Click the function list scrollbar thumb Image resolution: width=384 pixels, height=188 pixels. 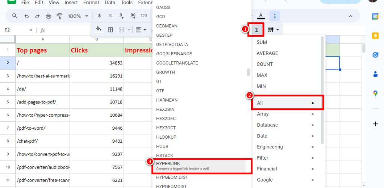click(248, 72)
